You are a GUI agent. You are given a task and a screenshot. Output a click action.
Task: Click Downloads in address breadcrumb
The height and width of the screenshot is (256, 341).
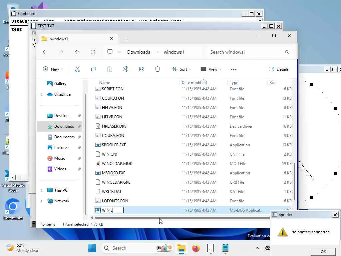click(x=139, y=52)
